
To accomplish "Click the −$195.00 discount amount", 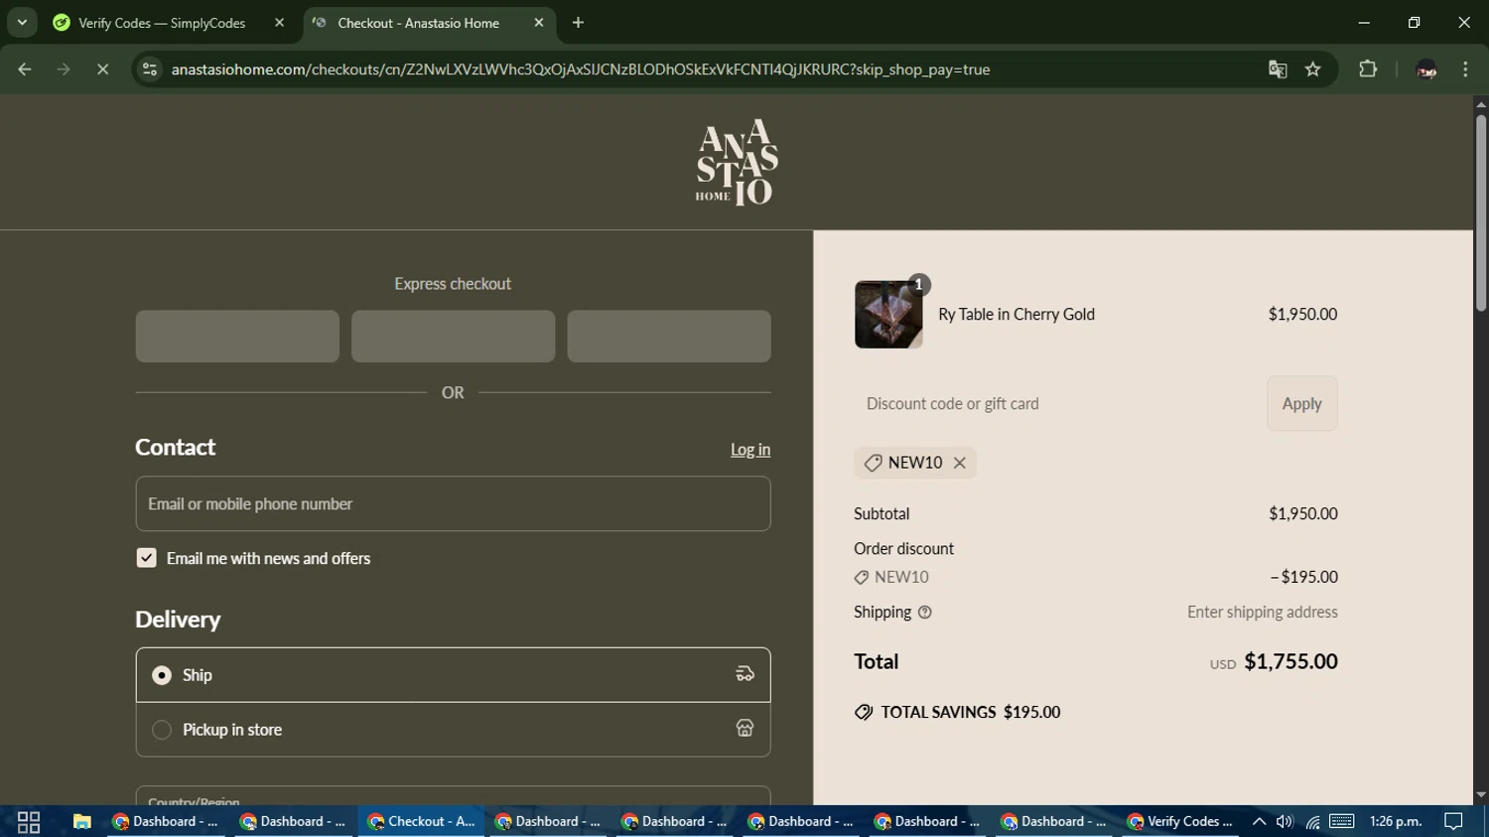I will [x=1304, y=577].
